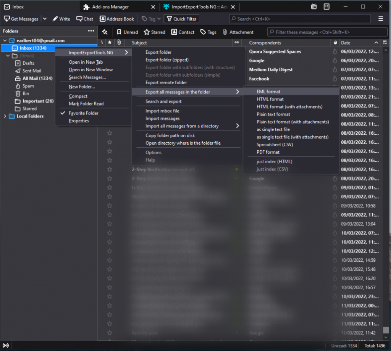Image resolution: width=391 pixels, height=351 pixels.
Task: Sort by read status glasses column
Action: coord(237,43)
